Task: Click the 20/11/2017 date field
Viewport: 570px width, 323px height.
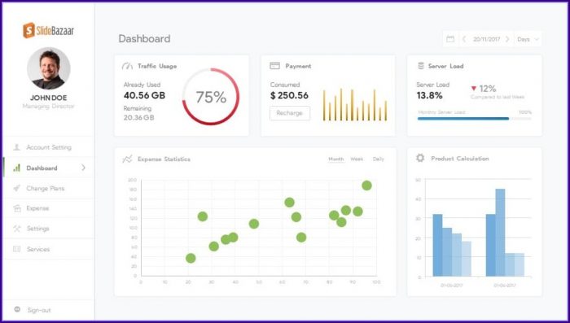Action: [486, 39]
